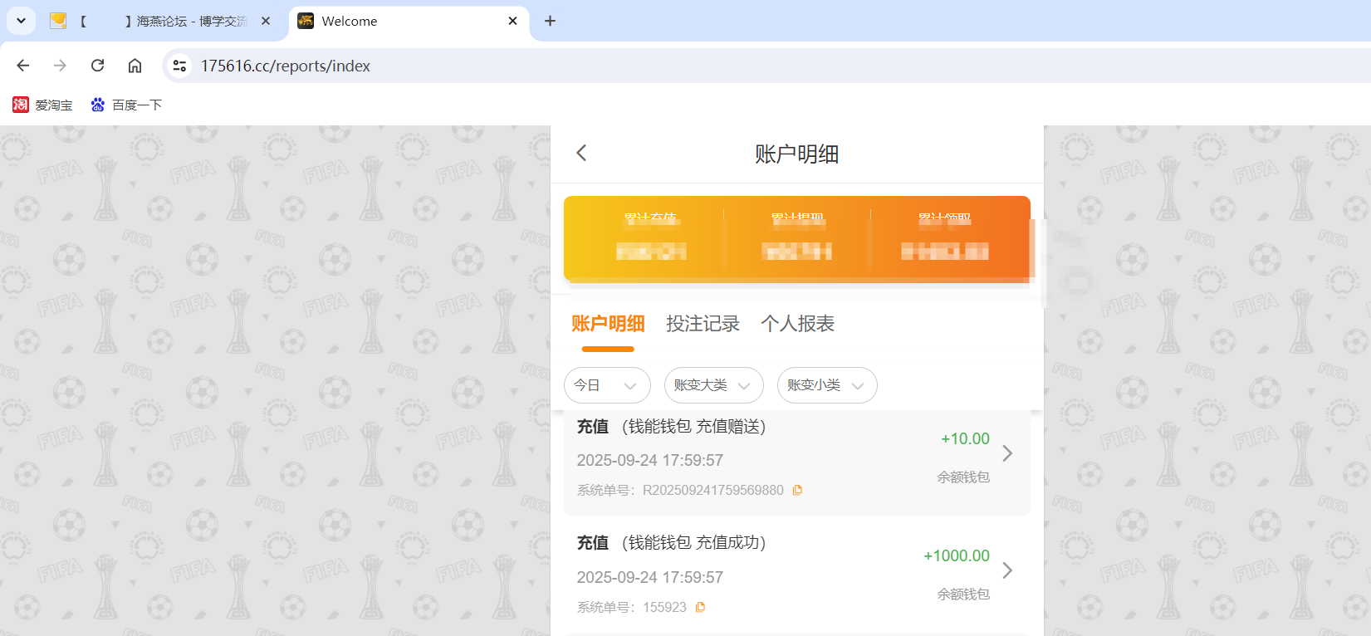Click the 充值赠送 record title

pos(671,427)
